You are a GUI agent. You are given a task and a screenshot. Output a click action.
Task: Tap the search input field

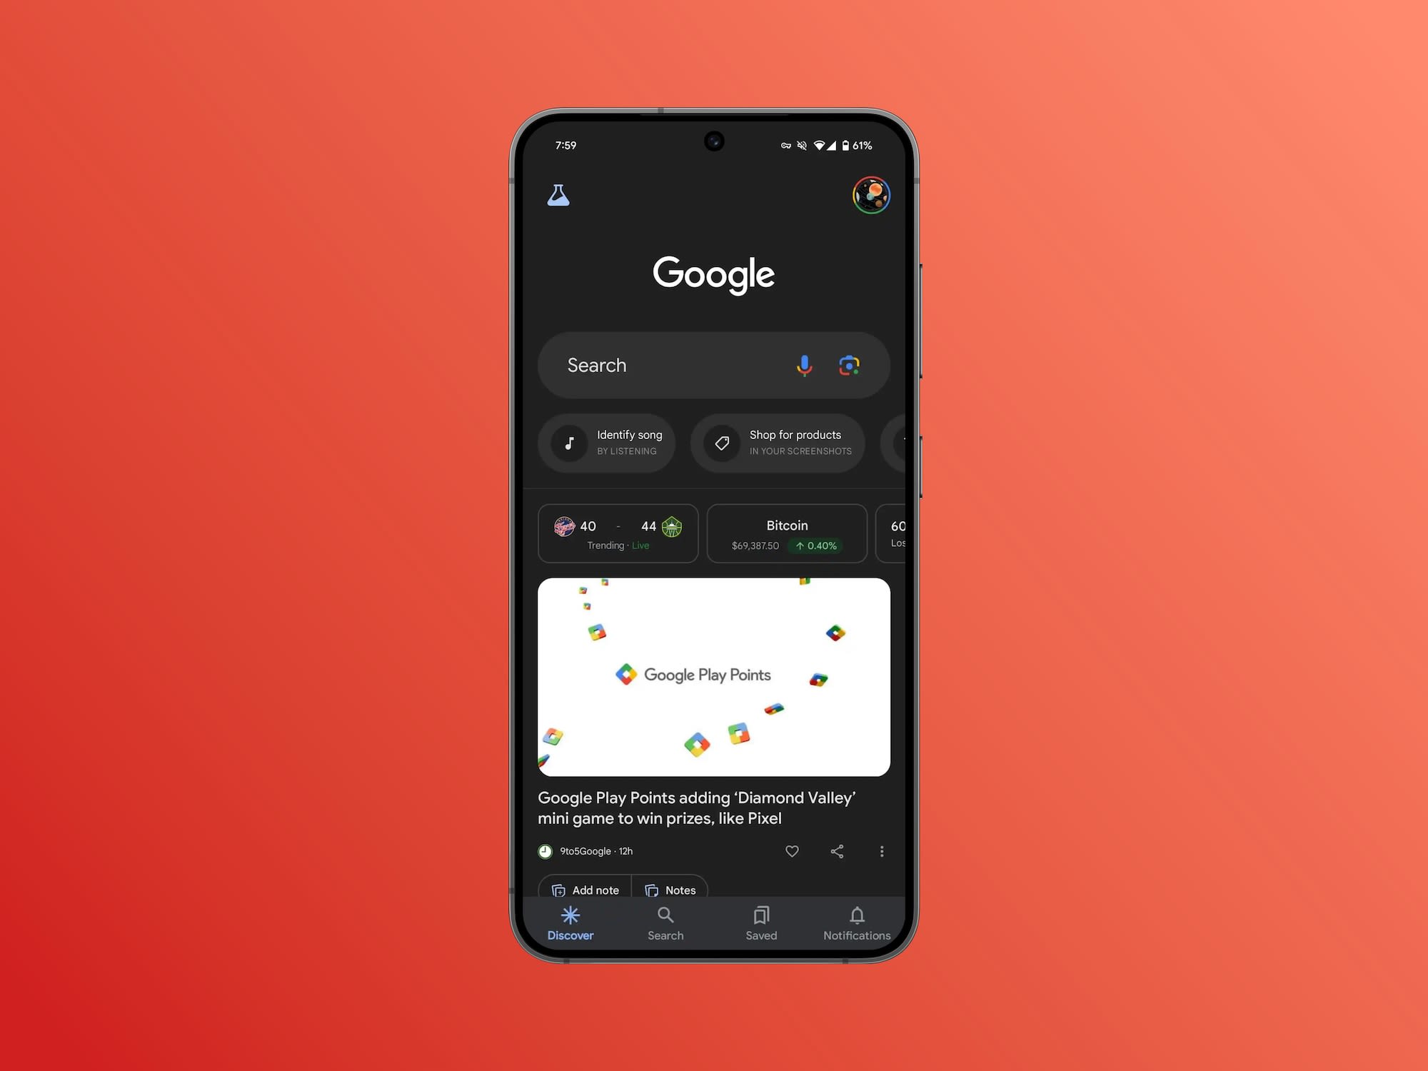pos(713,365)
